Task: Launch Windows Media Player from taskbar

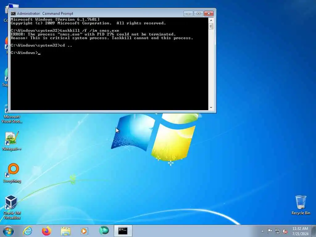Action: [84, 231]
